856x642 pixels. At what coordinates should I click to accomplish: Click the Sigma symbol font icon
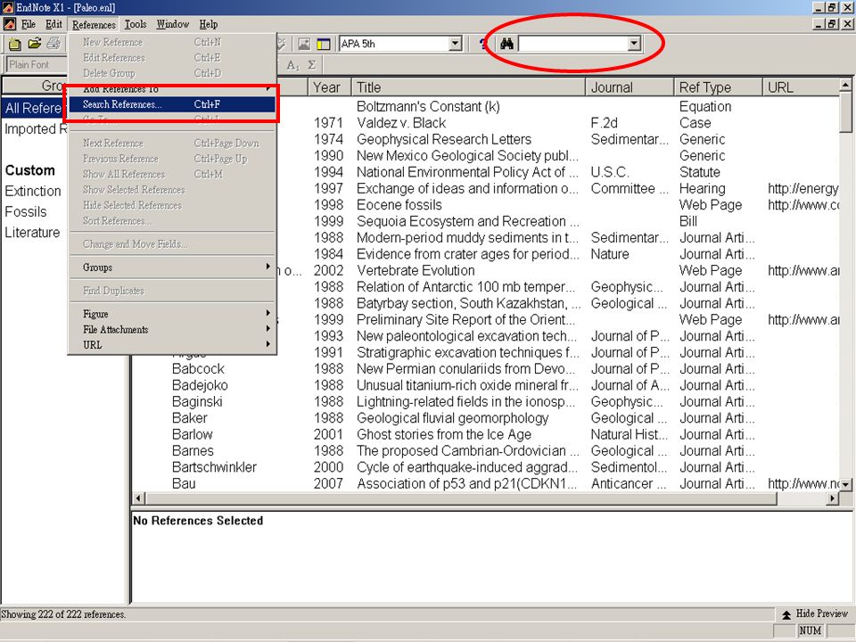(x=312, y=65)
